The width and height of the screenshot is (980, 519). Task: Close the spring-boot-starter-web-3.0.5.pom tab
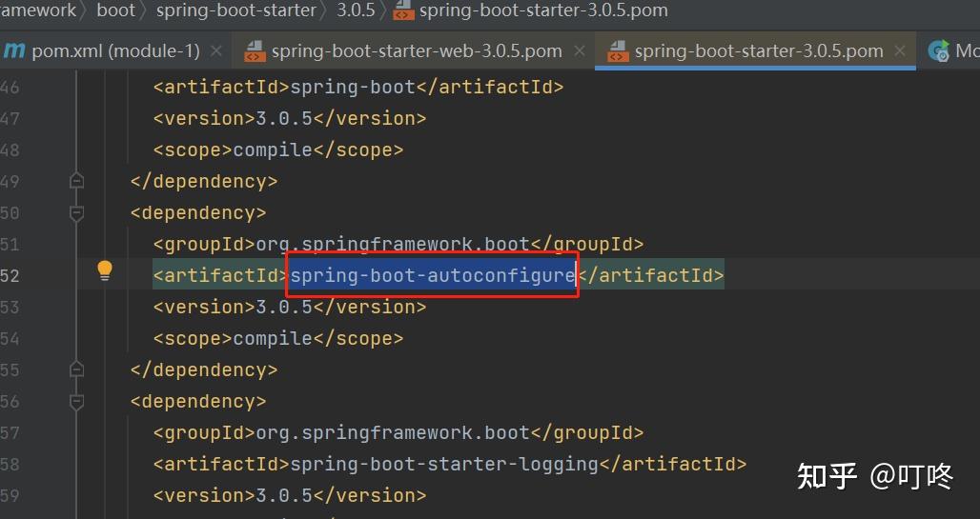(580, 51)
